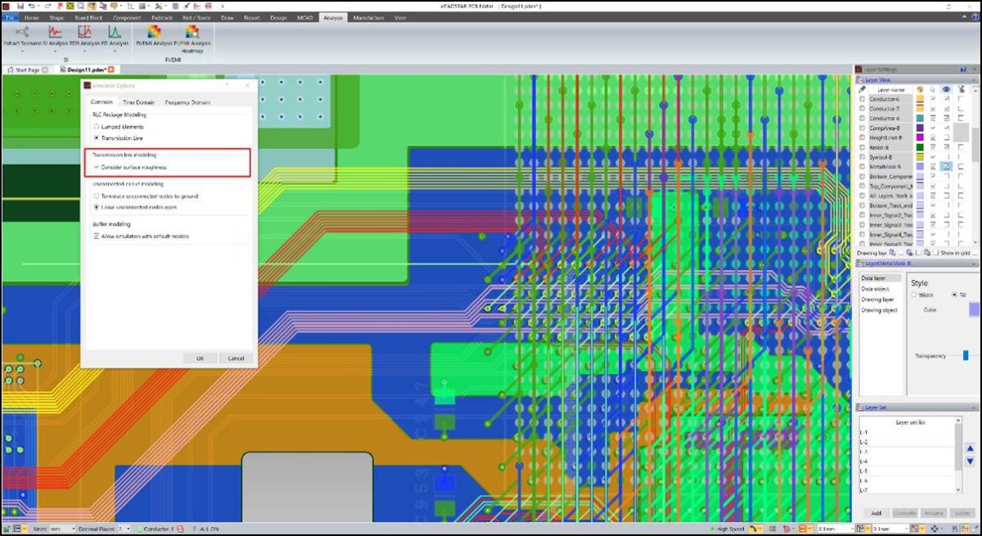Image resolution: width=982 pixels, height=536 pixels.
Task: Collapse the Layer View panel section
Action: 974,79
